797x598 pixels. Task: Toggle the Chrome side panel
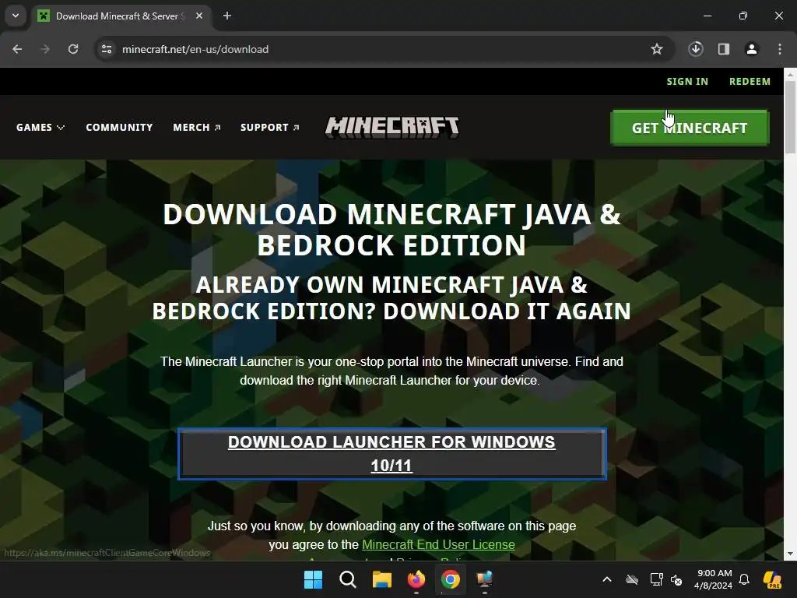(724, 49)
